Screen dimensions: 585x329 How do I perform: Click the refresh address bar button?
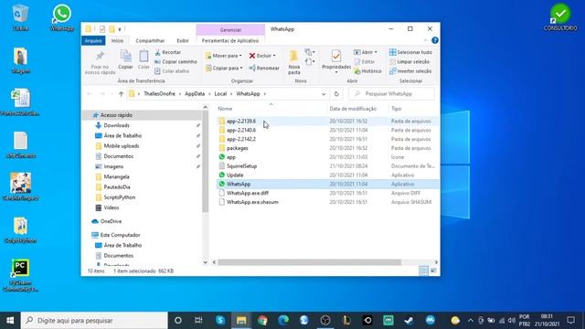(x=336, y=94)
